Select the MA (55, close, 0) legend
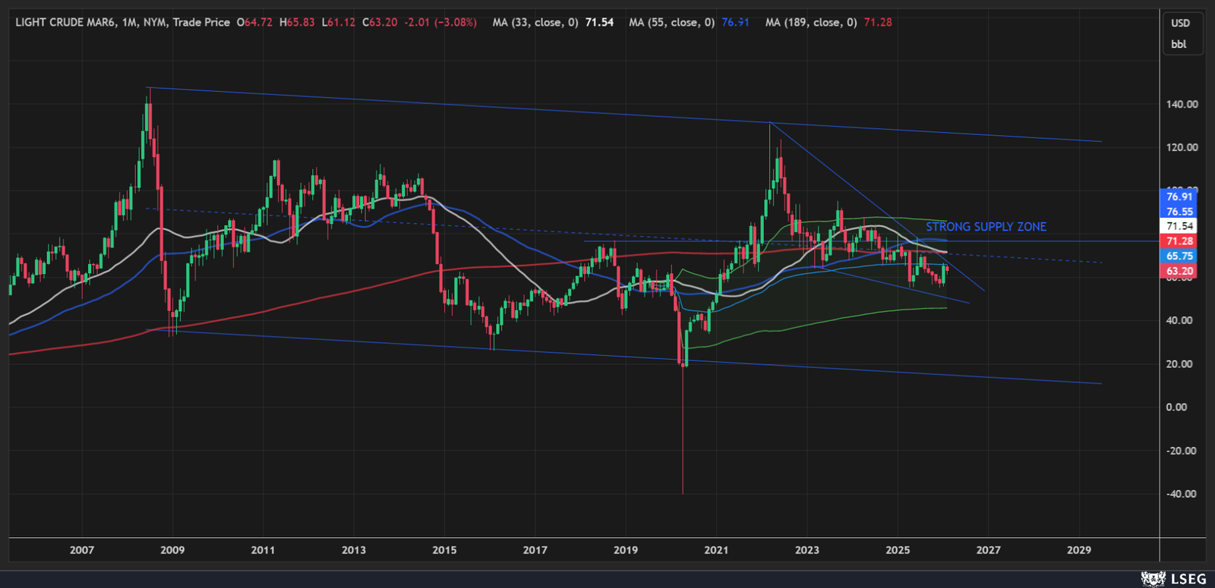1215x588 pixels. (x=671, y=22)
